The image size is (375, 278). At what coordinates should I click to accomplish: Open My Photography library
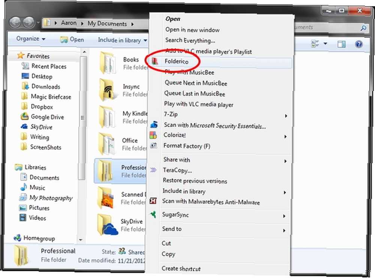(51, 198)
